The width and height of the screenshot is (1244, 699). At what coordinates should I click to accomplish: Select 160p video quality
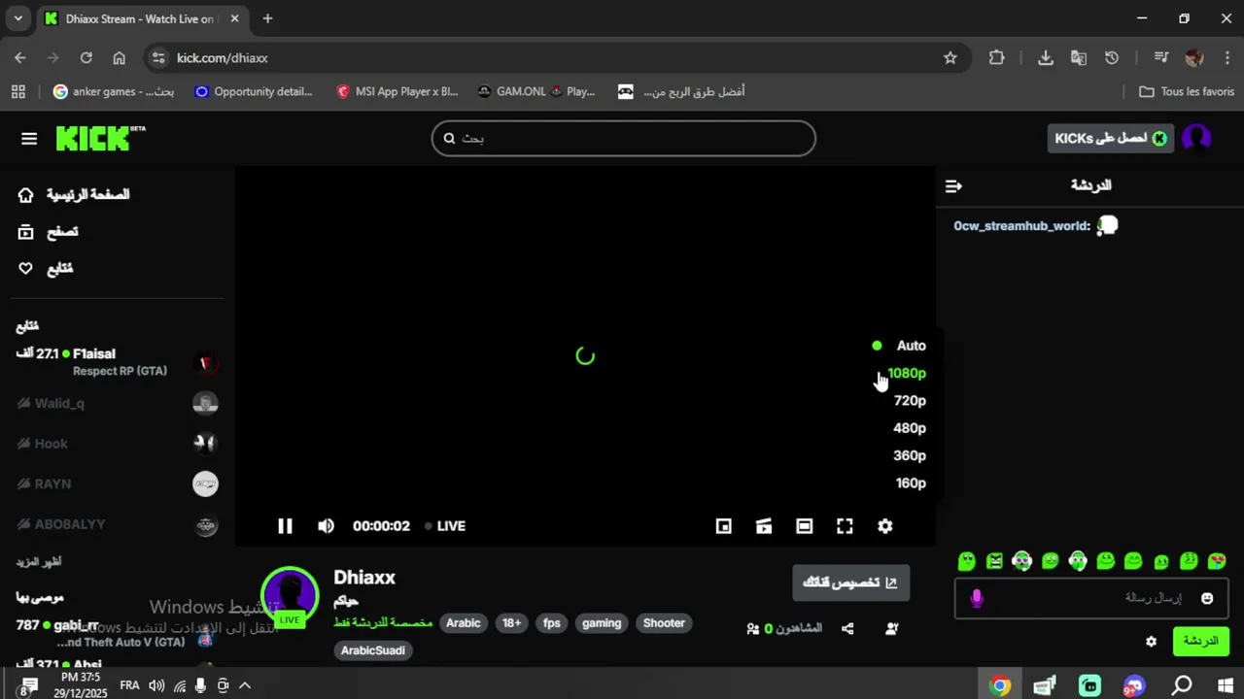click(x=911, y=483)
